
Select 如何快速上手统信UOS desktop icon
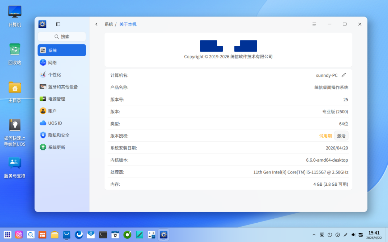[x=15, y=132]
